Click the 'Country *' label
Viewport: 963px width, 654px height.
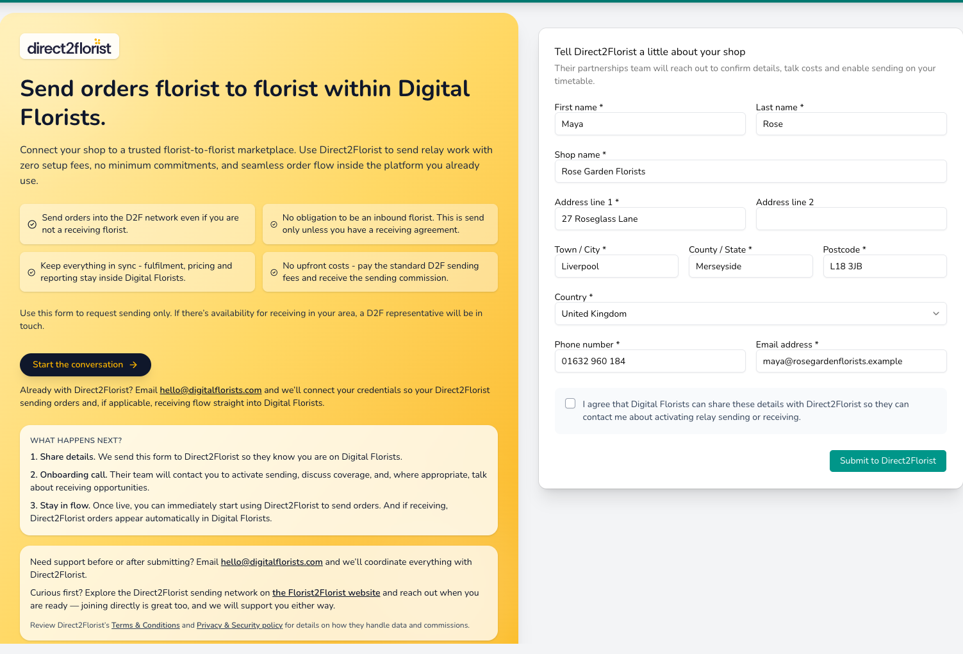tap(573, 297)
